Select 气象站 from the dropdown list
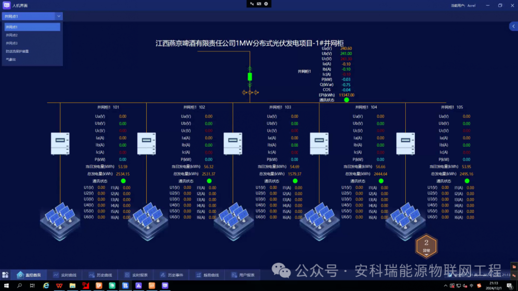The height and width of the screenshot is (291, 518). pos(12,58)
